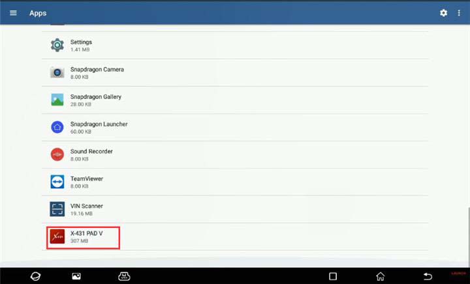Screen dimensions: 470x284
Task: Open the browser icon in navigation bar
Action: tap(35, 276)
